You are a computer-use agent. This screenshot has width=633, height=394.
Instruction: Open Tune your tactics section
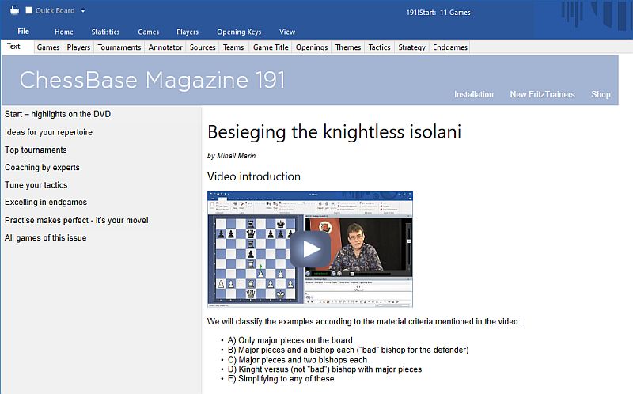tap(36, 185)
